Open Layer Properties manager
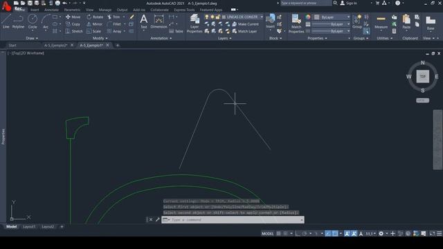This screenshot has width=443, height=249. pyautogui.click(x=195, y=24)
